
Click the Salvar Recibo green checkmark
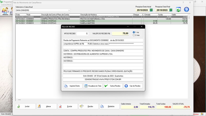tap(106, 86)
